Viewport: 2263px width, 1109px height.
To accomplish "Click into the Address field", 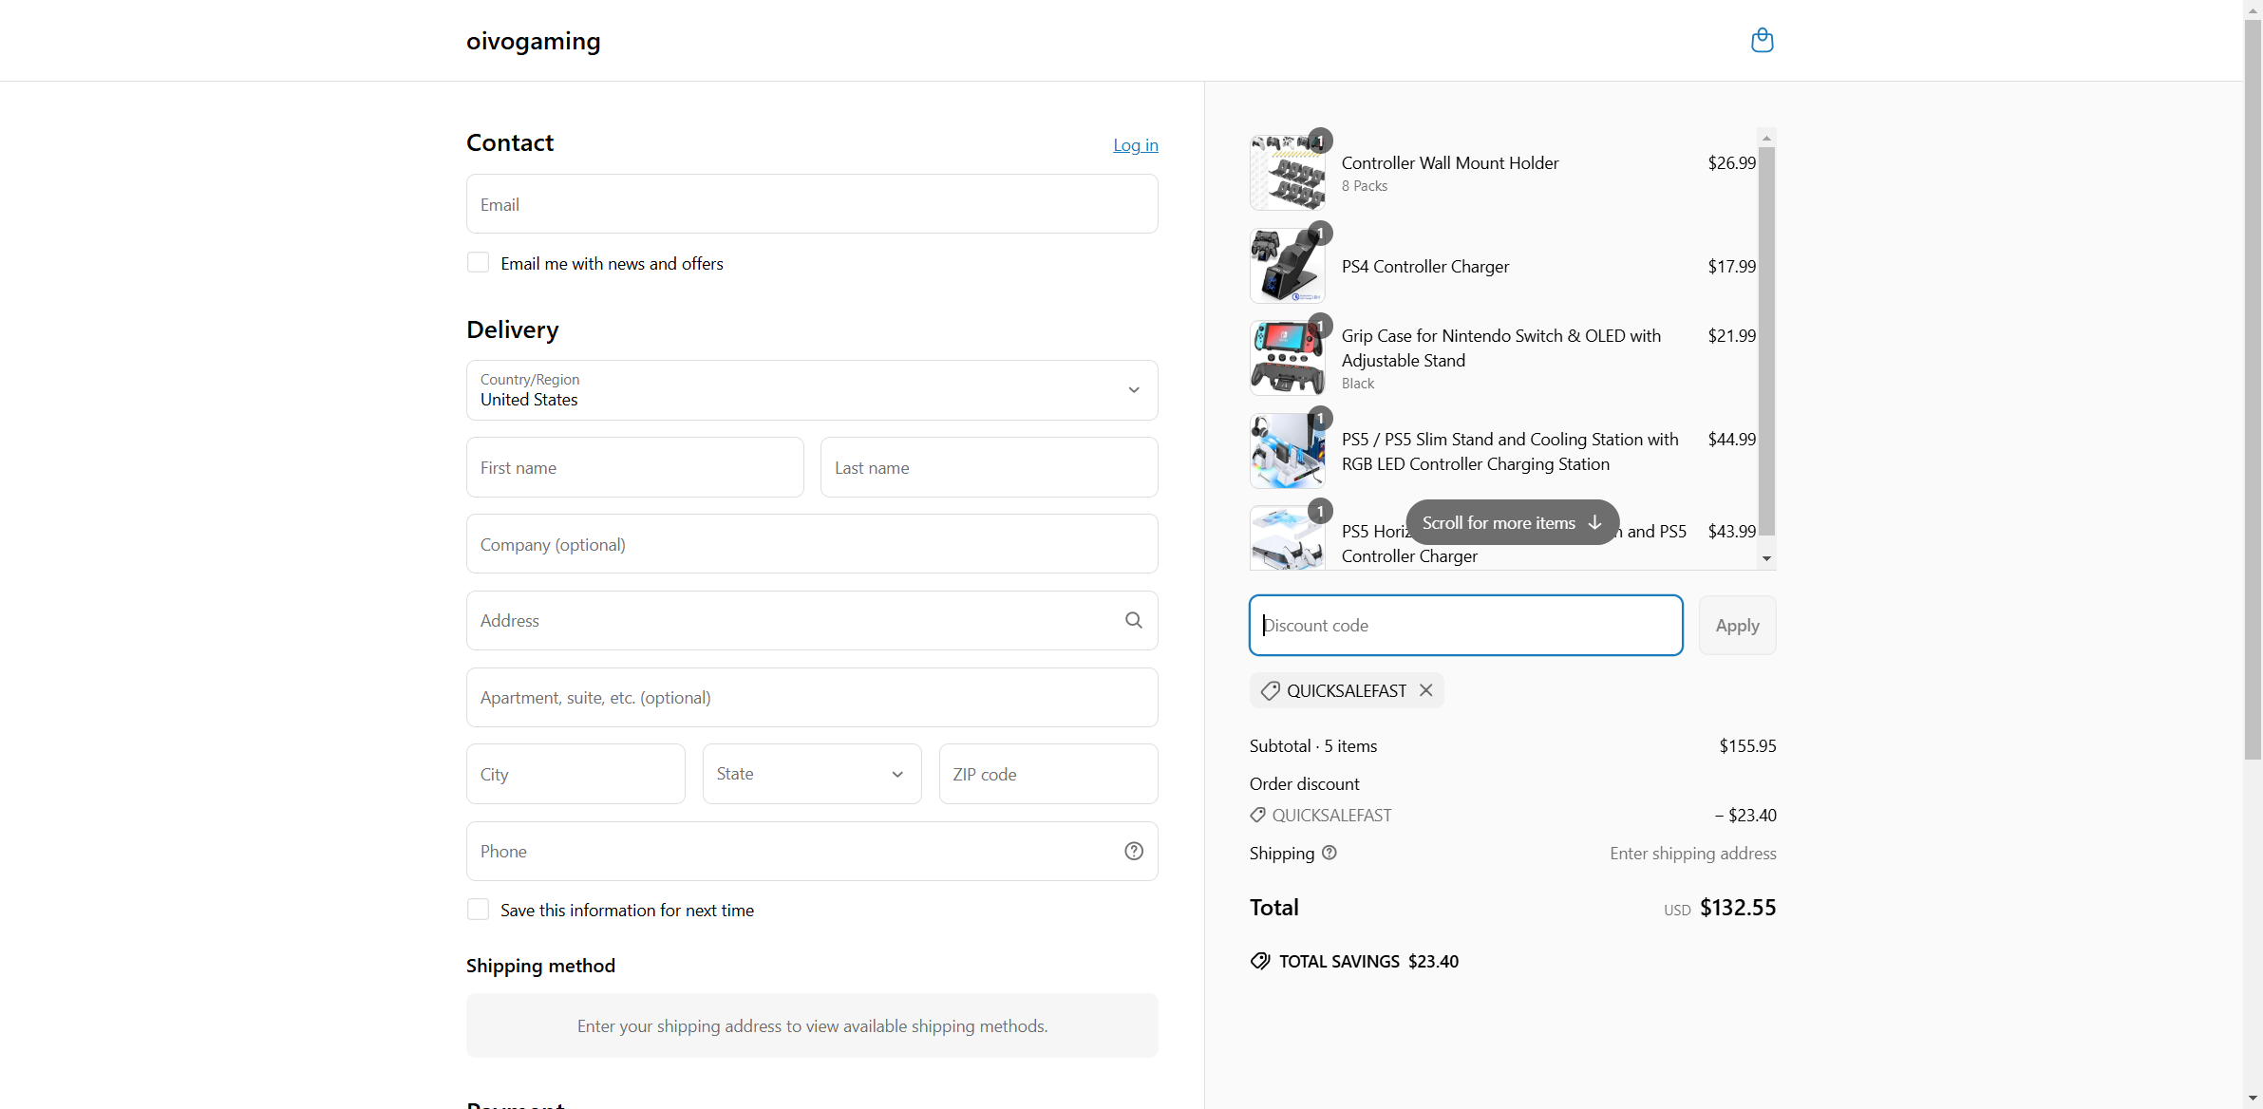I will tap(812, 620).
